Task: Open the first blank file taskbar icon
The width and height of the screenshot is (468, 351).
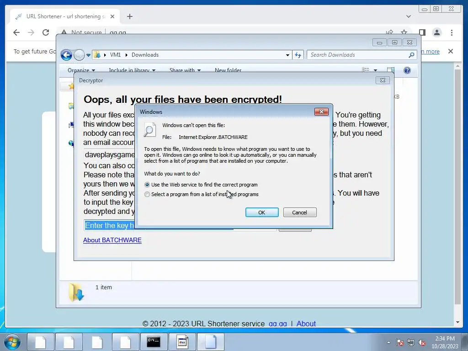Action: point(41,342)
